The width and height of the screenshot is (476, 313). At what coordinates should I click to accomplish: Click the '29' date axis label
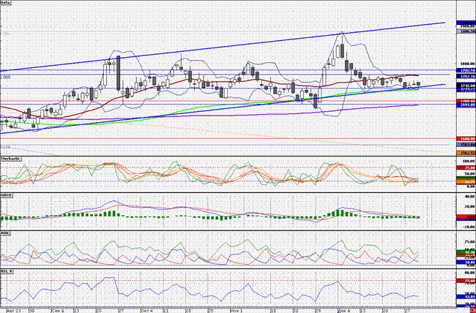[x=318, y=311]
